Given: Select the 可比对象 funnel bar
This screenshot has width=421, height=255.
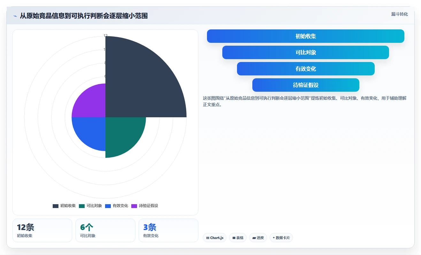Looking at the screenshot, I should (306, 52).
